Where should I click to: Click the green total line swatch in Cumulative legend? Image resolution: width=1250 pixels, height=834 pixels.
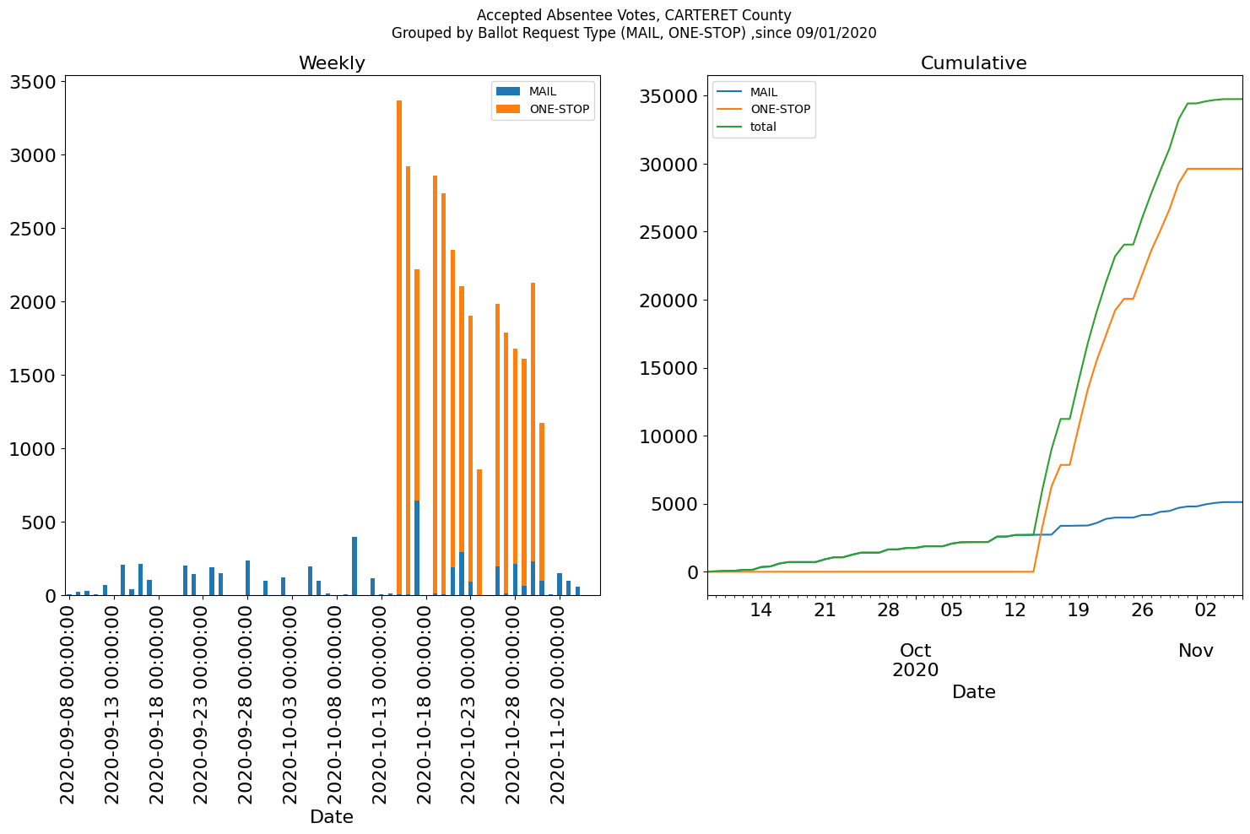pyautogui.click(x=730, y=127)
